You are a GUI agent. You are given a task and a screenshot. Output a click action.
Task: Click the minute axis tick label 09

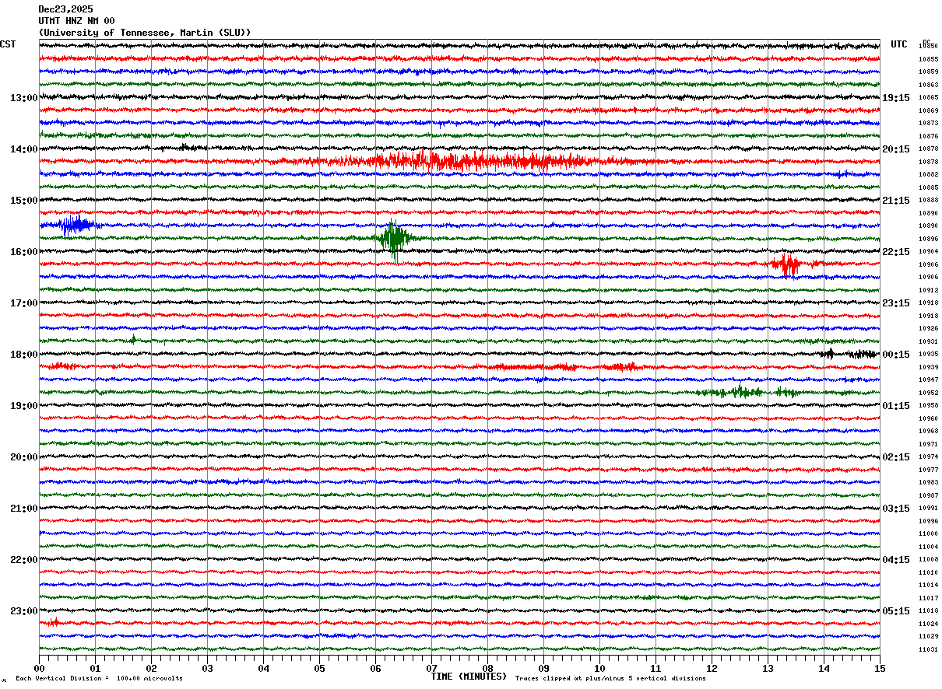[x=543, y=668]
